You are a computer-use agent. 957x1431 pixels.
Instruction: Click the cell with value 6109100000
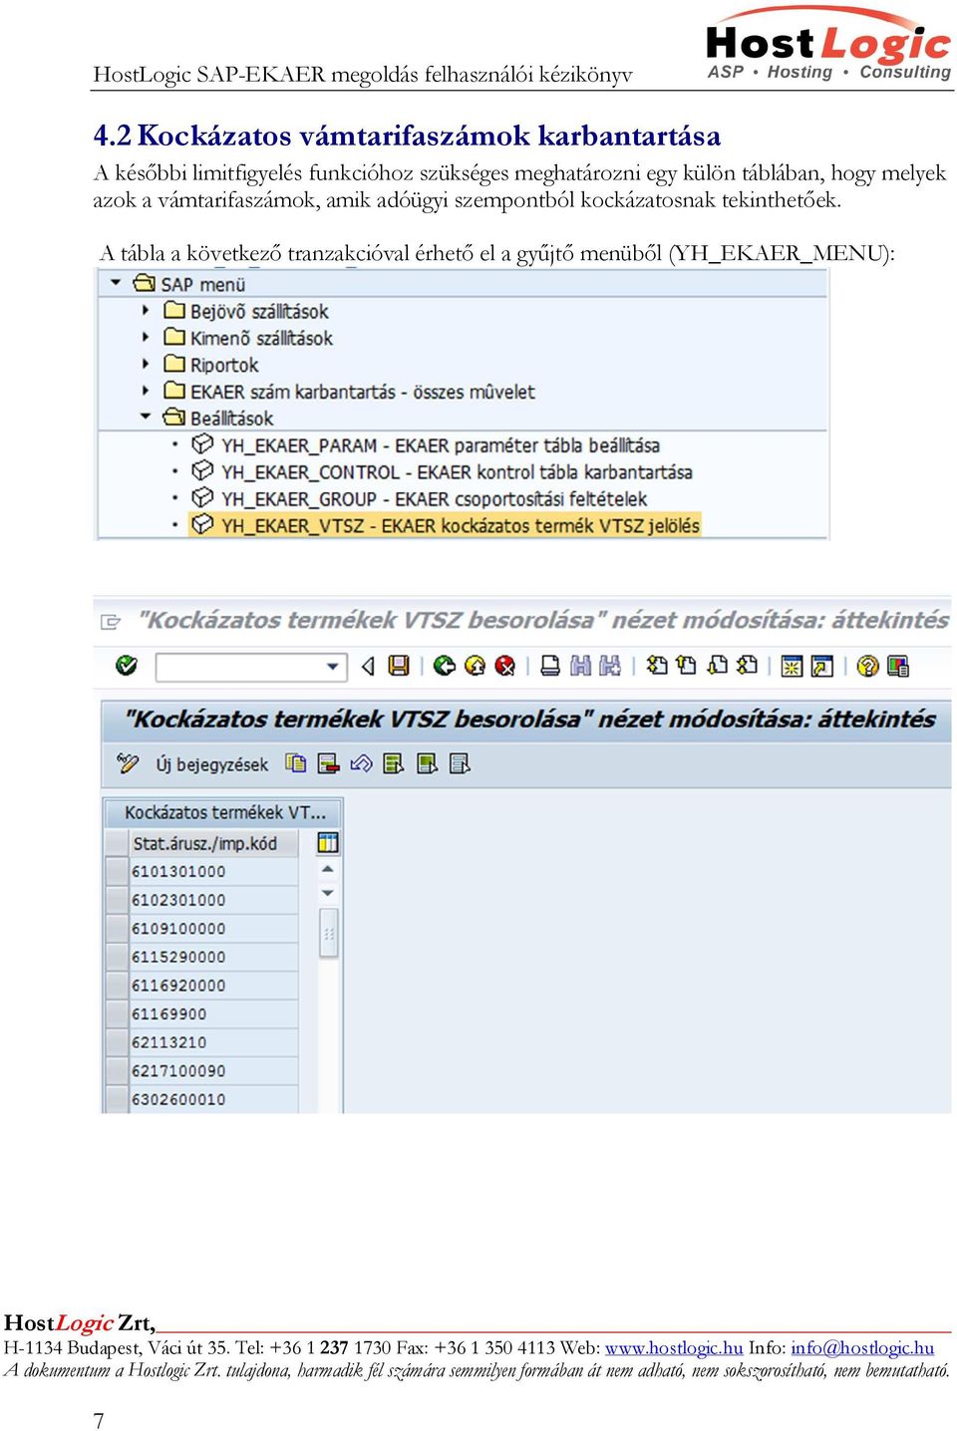click(x=213, y=928)
